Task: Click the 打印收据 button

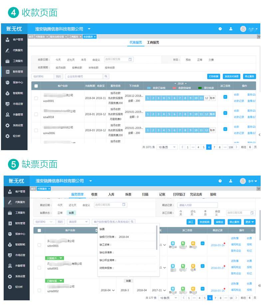Action: coord(213,76)
